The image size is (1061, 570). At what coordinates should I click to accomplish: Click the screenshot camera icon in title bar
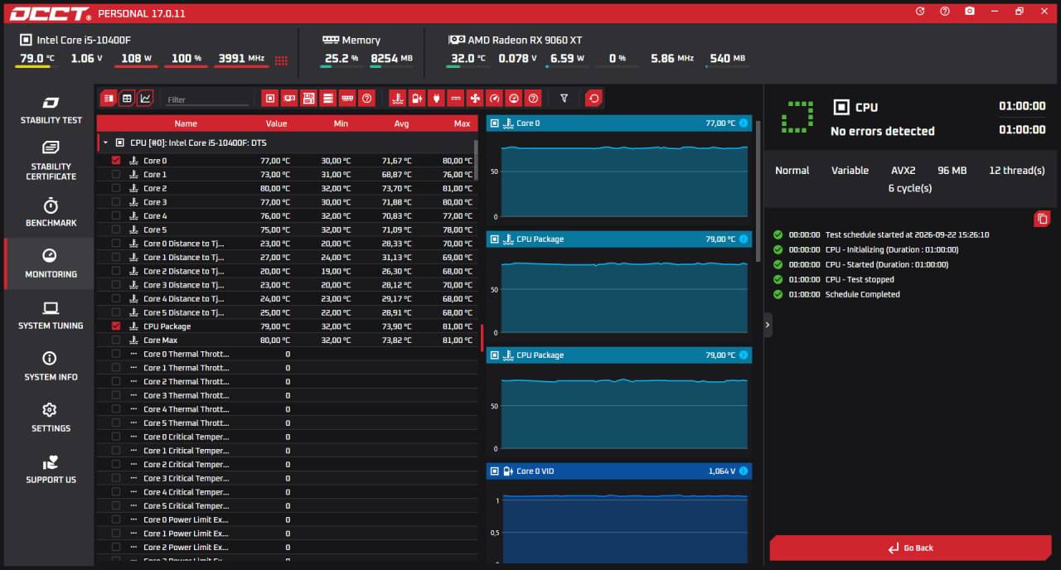click(969, 12)
